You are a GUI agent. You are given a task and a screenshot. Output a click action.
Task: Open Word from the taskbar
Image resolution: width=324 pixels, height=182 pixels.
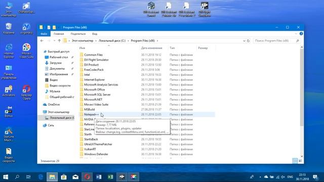tap(99, 177)
